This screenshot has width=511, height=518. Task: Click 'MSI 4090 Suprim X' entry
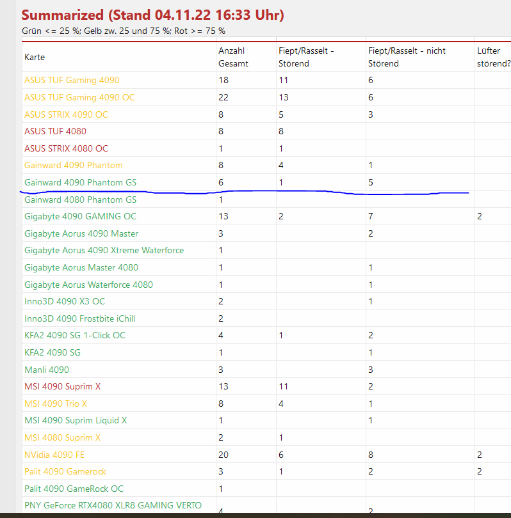coord(63,386)
